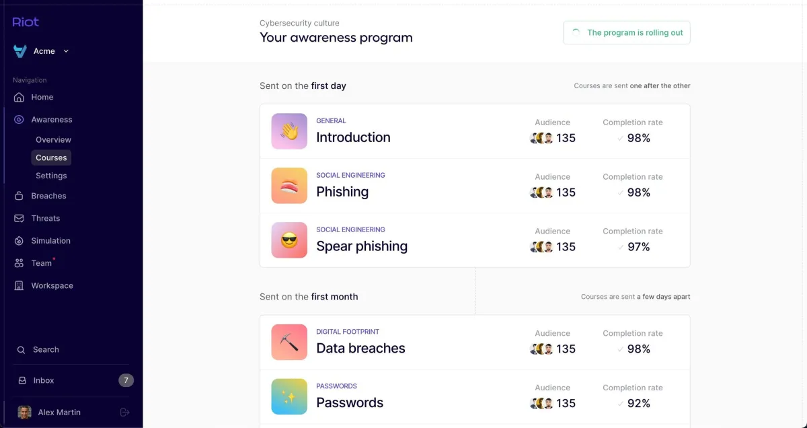The image size is (807, 428).
Task: Click the Riot logo
Action: [x=26, y=22]
